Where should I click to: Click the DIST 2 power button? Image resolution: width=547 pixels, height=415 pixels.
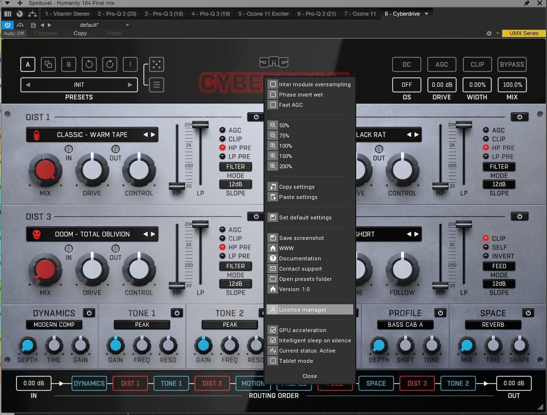(x=520, y=117)
